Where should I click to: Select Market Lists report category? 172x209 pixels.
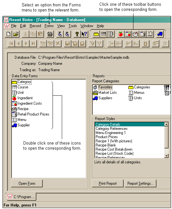pos(105,93)
